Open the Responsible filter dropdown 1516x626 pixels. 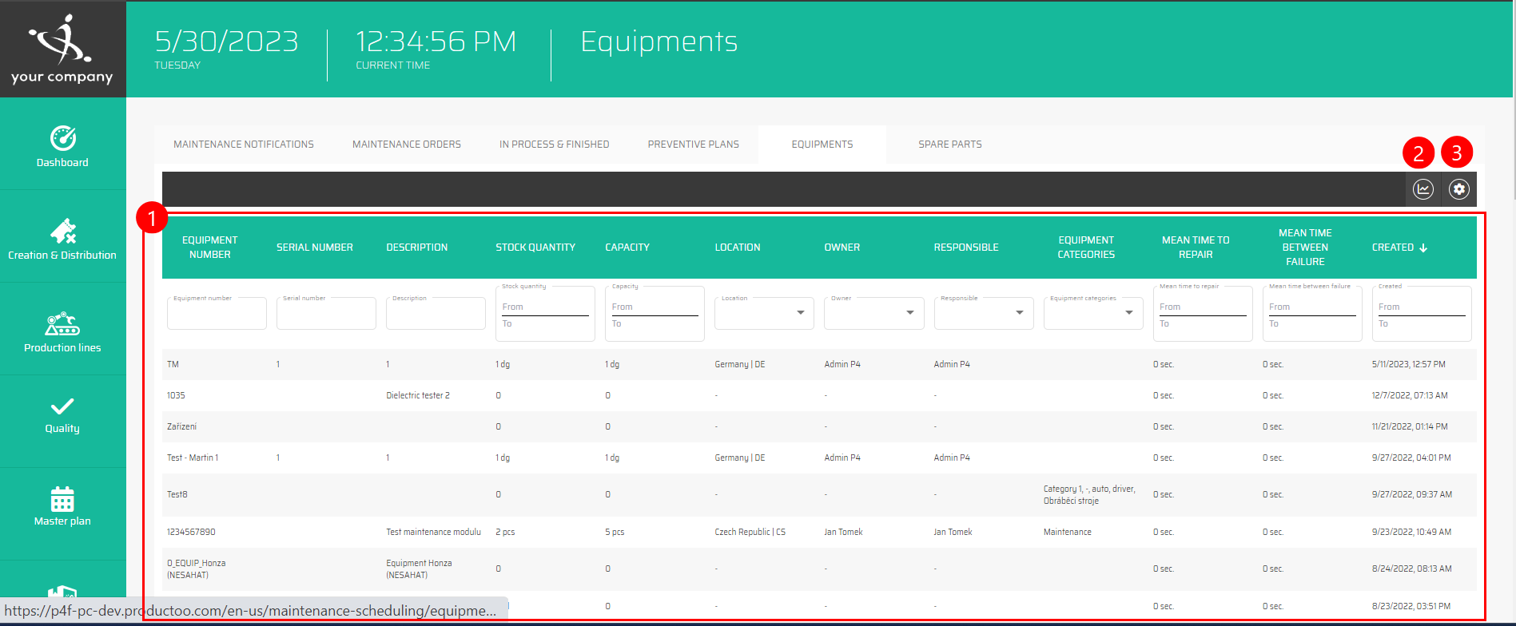point(1019,312)
